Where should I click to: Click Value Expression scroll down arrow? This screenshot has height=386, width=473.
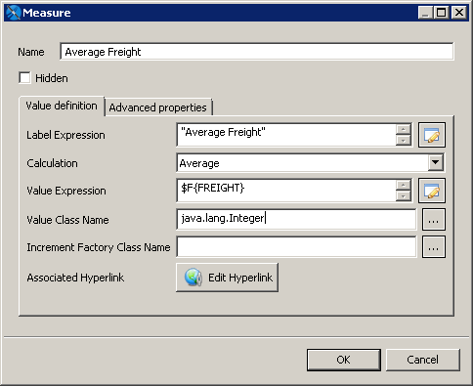point(404,196)
